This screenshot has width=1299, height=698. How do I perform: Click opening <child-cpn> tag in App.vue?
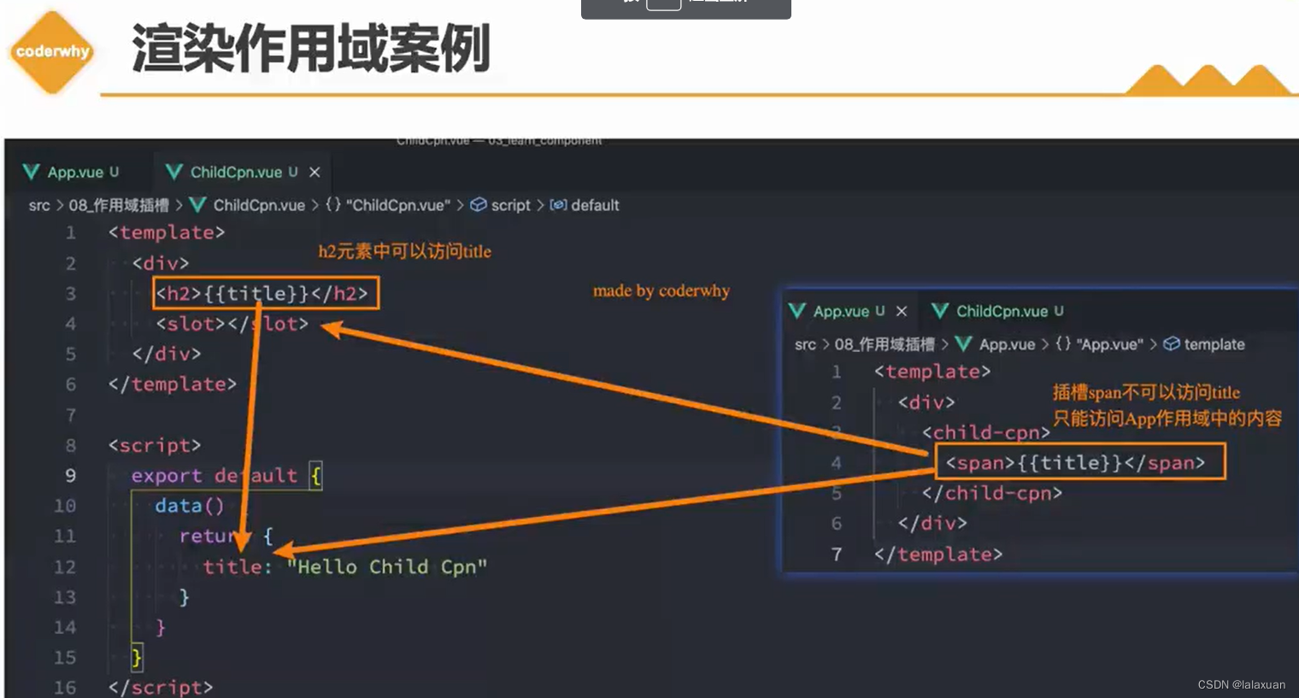coord(986,432)
